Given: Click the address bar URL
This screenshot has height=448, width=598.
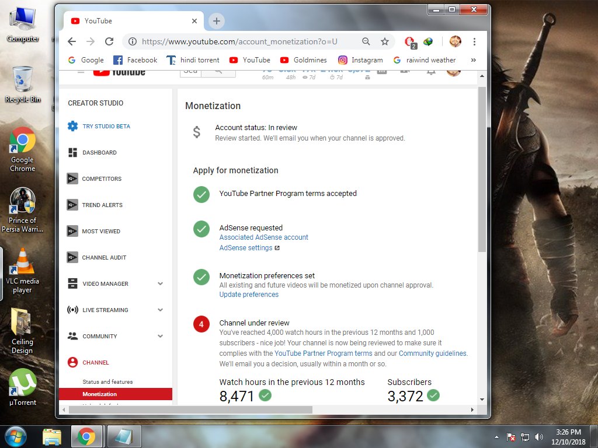Looking at the screenshot, I should click(x=239, y=41).
